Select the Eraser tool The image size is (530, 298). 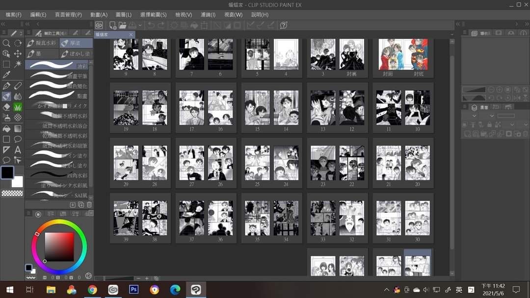coord(6,107)
